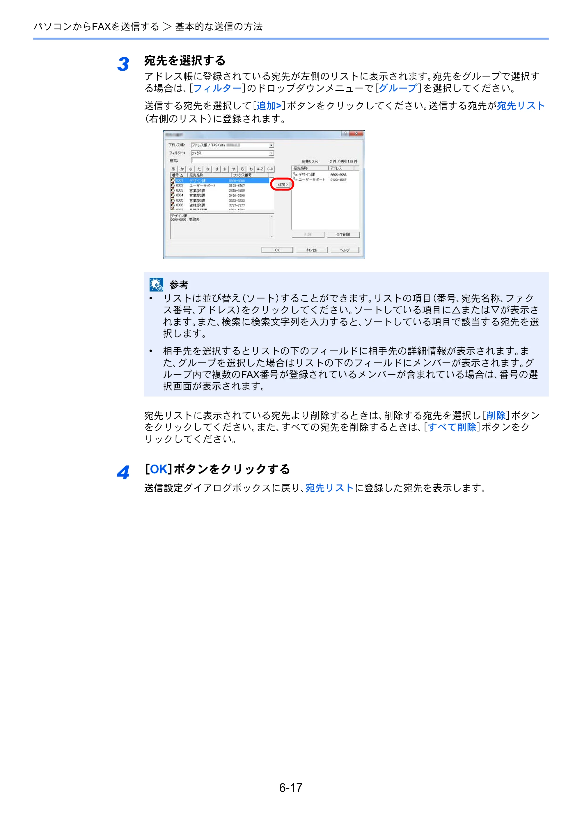Sort left list by 宛先名称 column

(209, 175)
